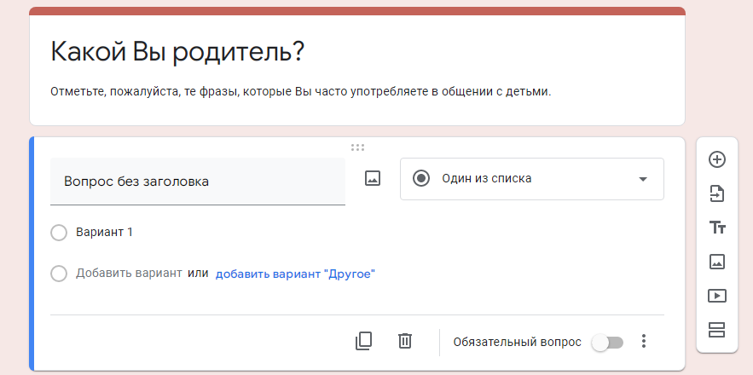Viewport: 753px width, 375px height.
Task: Click the add question plus icon
Action: [x=717, y=159]
